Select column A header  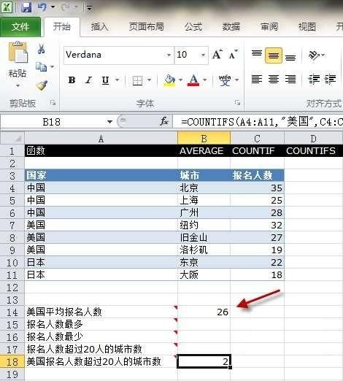(x=101, y=139)
